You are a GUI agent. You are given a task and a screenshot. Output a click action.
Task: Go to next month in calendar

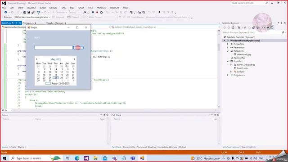(74, 59)
